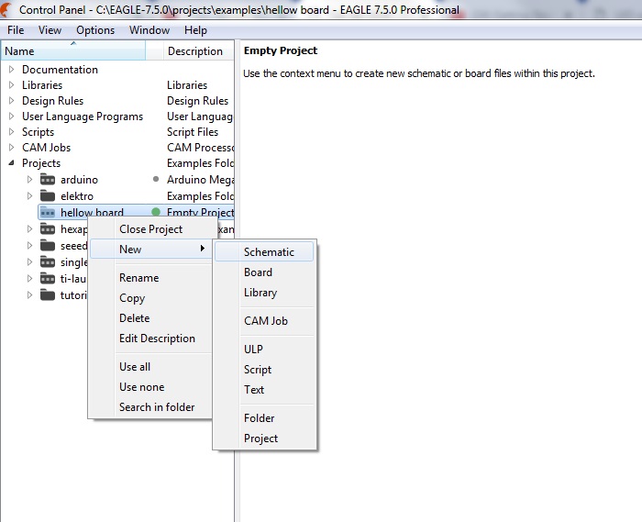Image resolution: width=642 pixels, height=522 pixels.
Task: Create a new Folder from submenu
Action: (264, 418)
